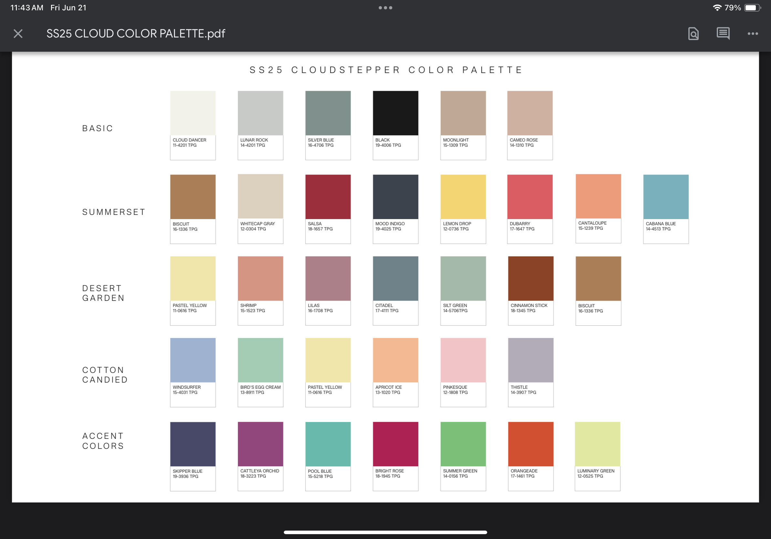This screenshot has width=771, height=539.
Task: Tap the file title SS25 CLOUD COLOR PALETTE.pdf
Action: [x=136, y=34]
